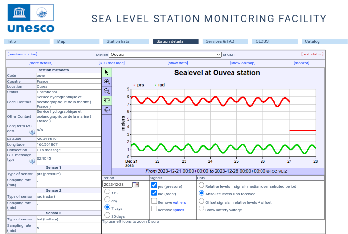The width and height of the screenshot is (348, 234).
Task: Open the GTS message link
Action: click(x=112, y=63)
